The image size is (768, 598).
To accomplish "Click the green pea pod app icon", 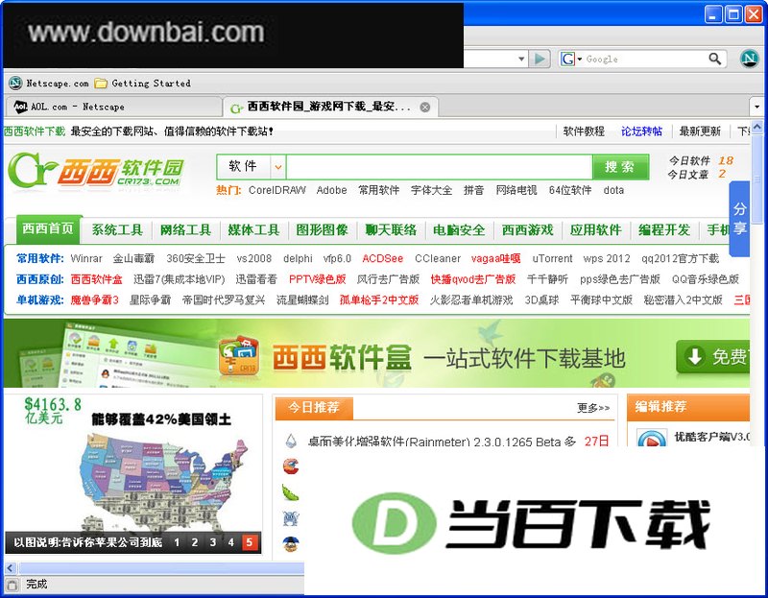I will point(291,492).
